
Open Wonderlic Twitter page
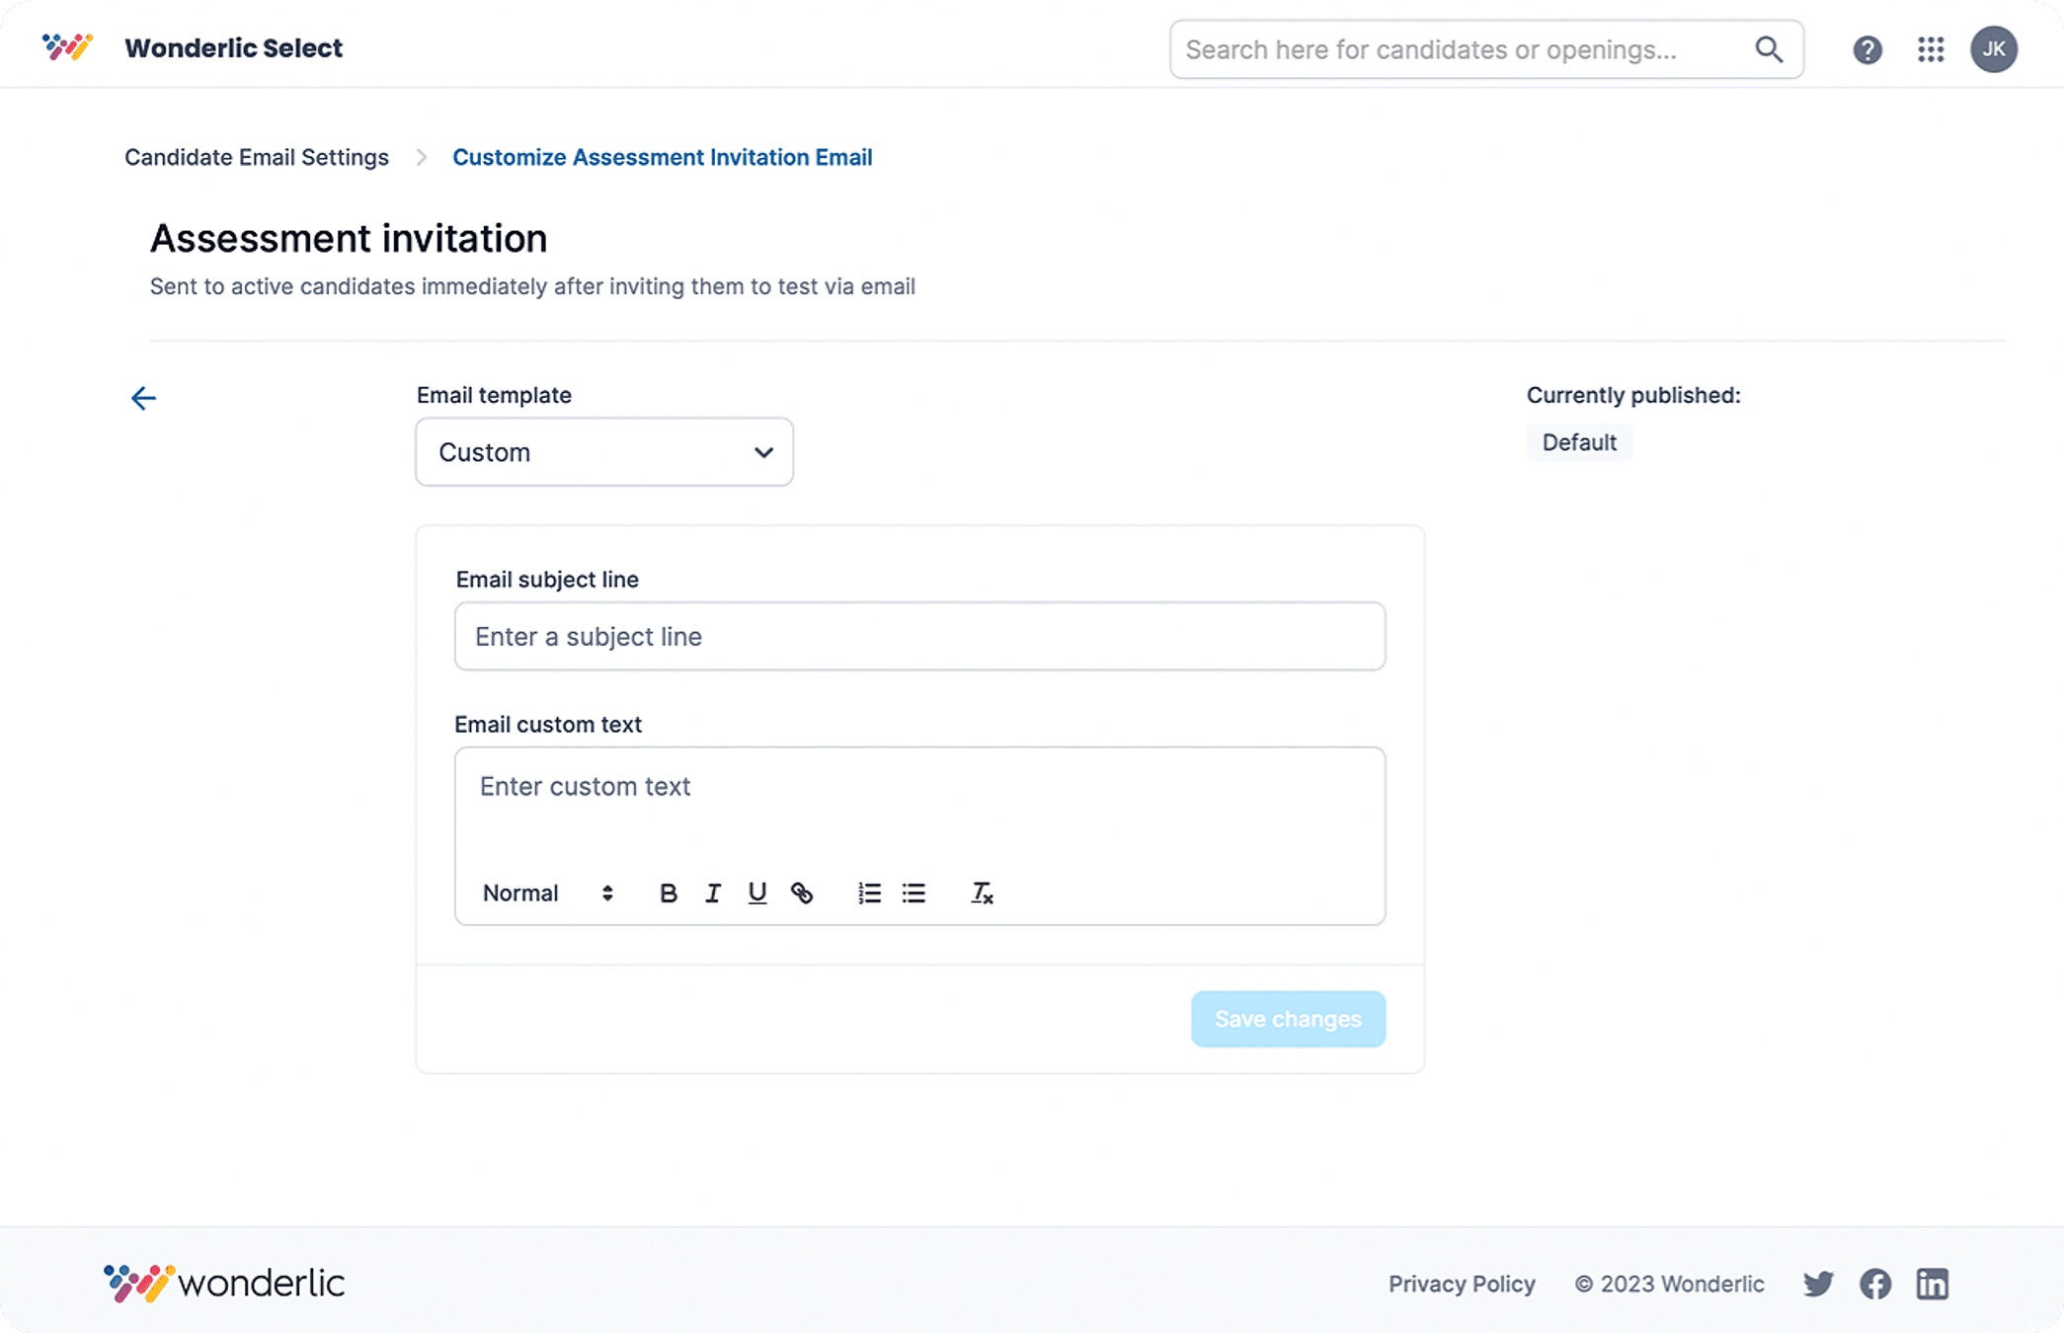[x=1818, y=1284]
